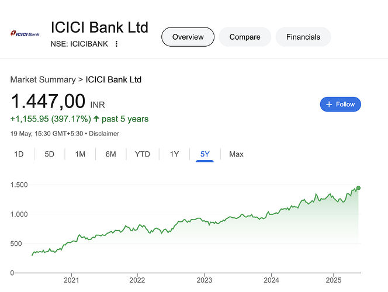The height and width of the screenshot is (292, 388).
Task: Switch to the Compare tab
Action: point(245,37)
